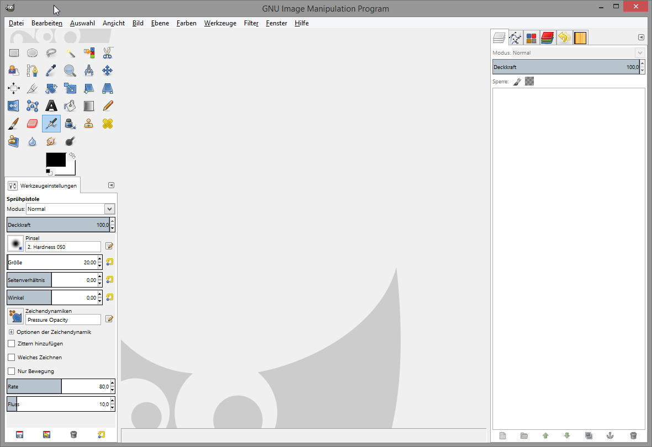Select the Color Picker eyedropper tool
The image size is (652, 447).
pyautogui.click(x=51, y=71)
